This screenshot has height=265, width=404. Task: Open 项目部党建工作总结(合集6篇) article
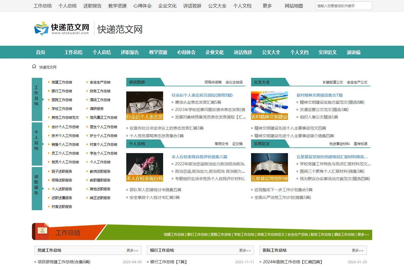coord(64,262)
